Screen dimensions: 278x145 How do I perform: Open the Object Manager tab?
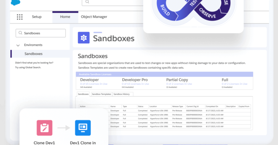point(94,17)
